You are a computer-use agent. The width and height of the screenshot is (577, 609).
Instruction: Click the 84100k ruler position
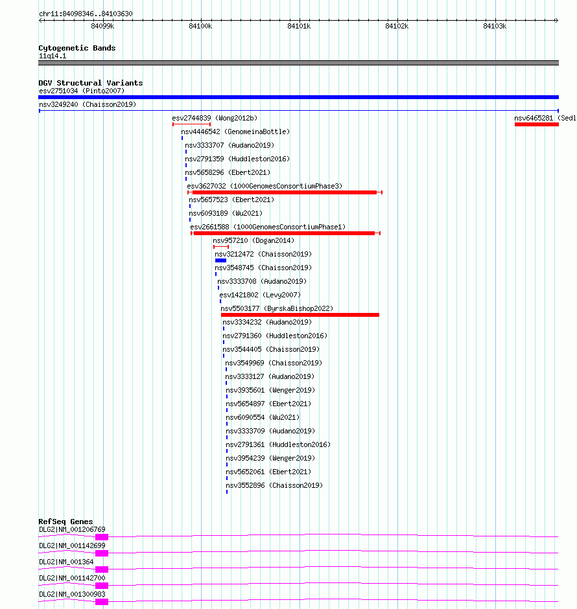(x=200, y=26)
